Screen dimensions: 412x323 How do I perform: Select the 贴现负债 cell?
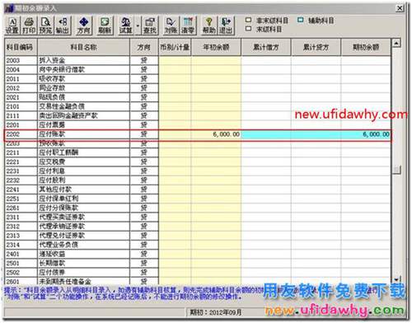pos(84,97)
